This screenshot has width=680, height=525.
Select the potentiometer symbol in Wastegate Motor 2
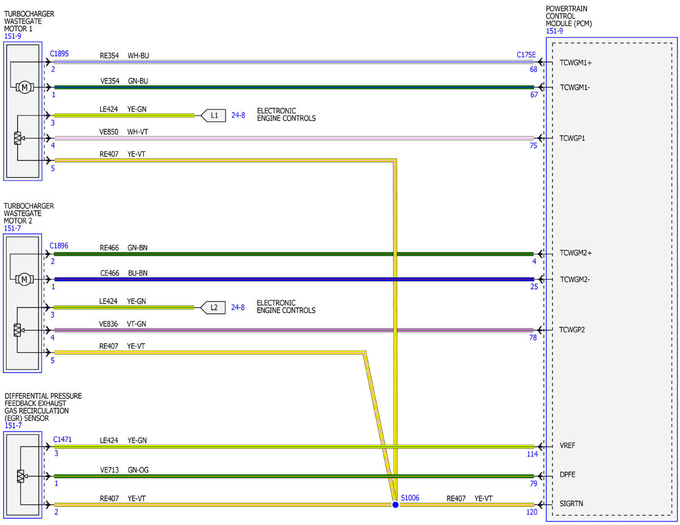[x=18, y=330]
